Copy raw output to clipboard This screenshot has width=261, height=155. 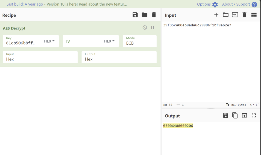point(235,116)
